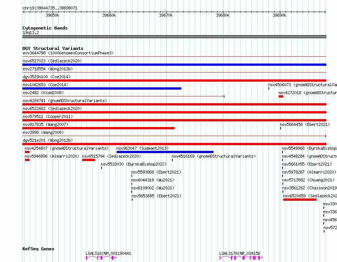Click the nsv6515784 Sedlazeck2020 red bar

coord(89,160)
